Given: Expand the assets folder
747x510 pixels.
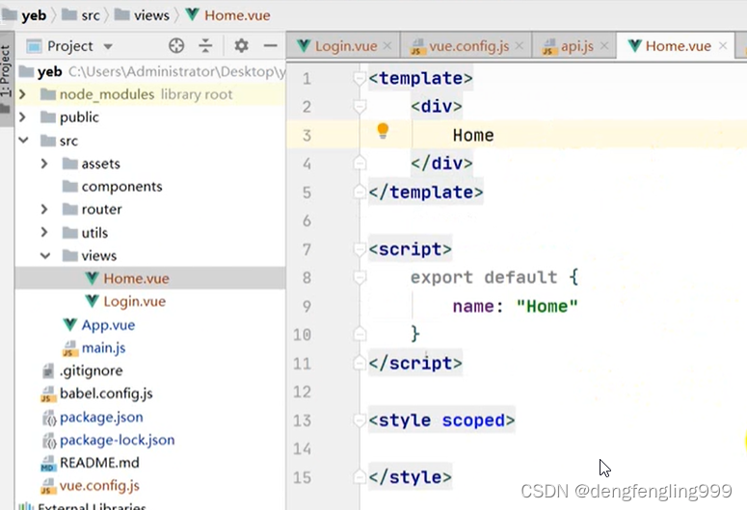Looking at the screenshot, I should [x=44, y=164].
